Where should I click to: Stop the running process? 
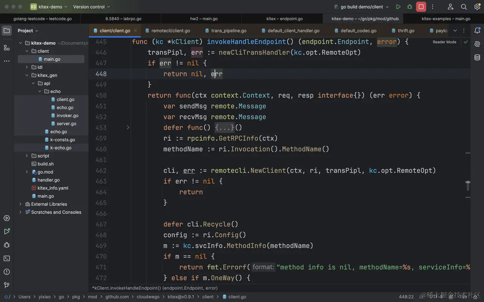[421, 7]
